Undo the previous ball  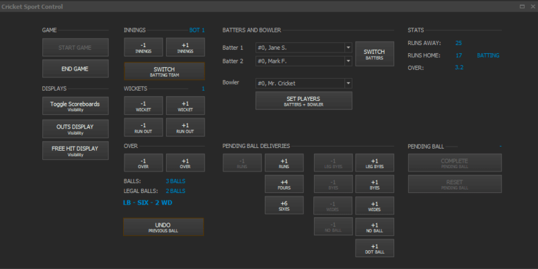[x=163, y=227]
